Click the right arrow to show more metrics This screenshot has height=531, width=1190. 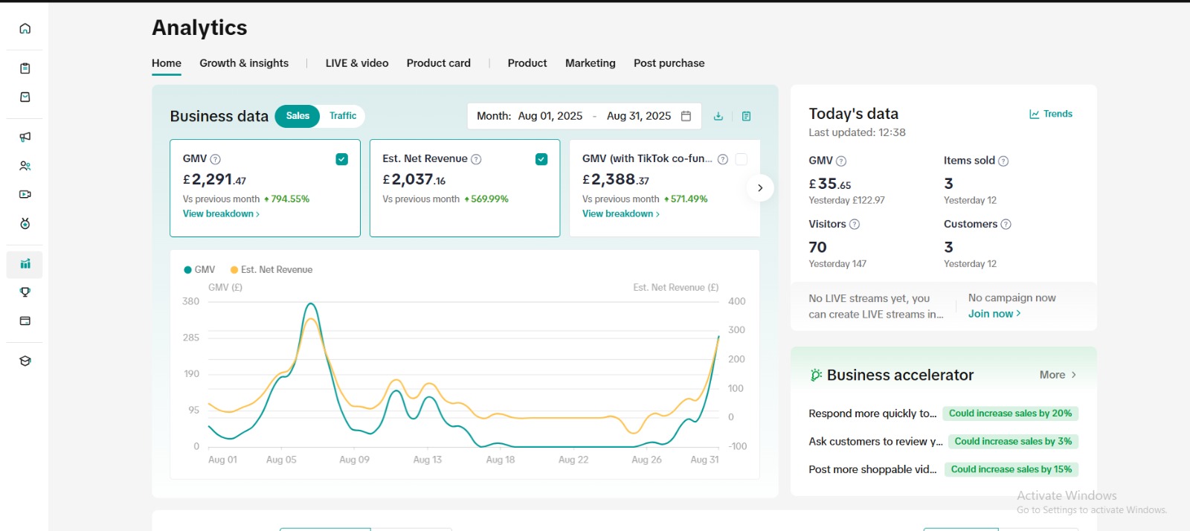[759, 188]
